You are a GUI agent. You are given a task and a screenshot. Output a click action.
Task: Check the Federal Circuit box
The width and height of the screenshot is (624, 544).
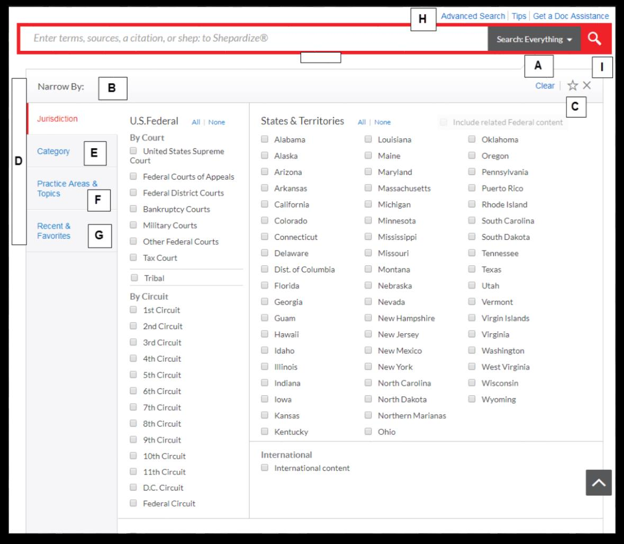tap(133, 503)
